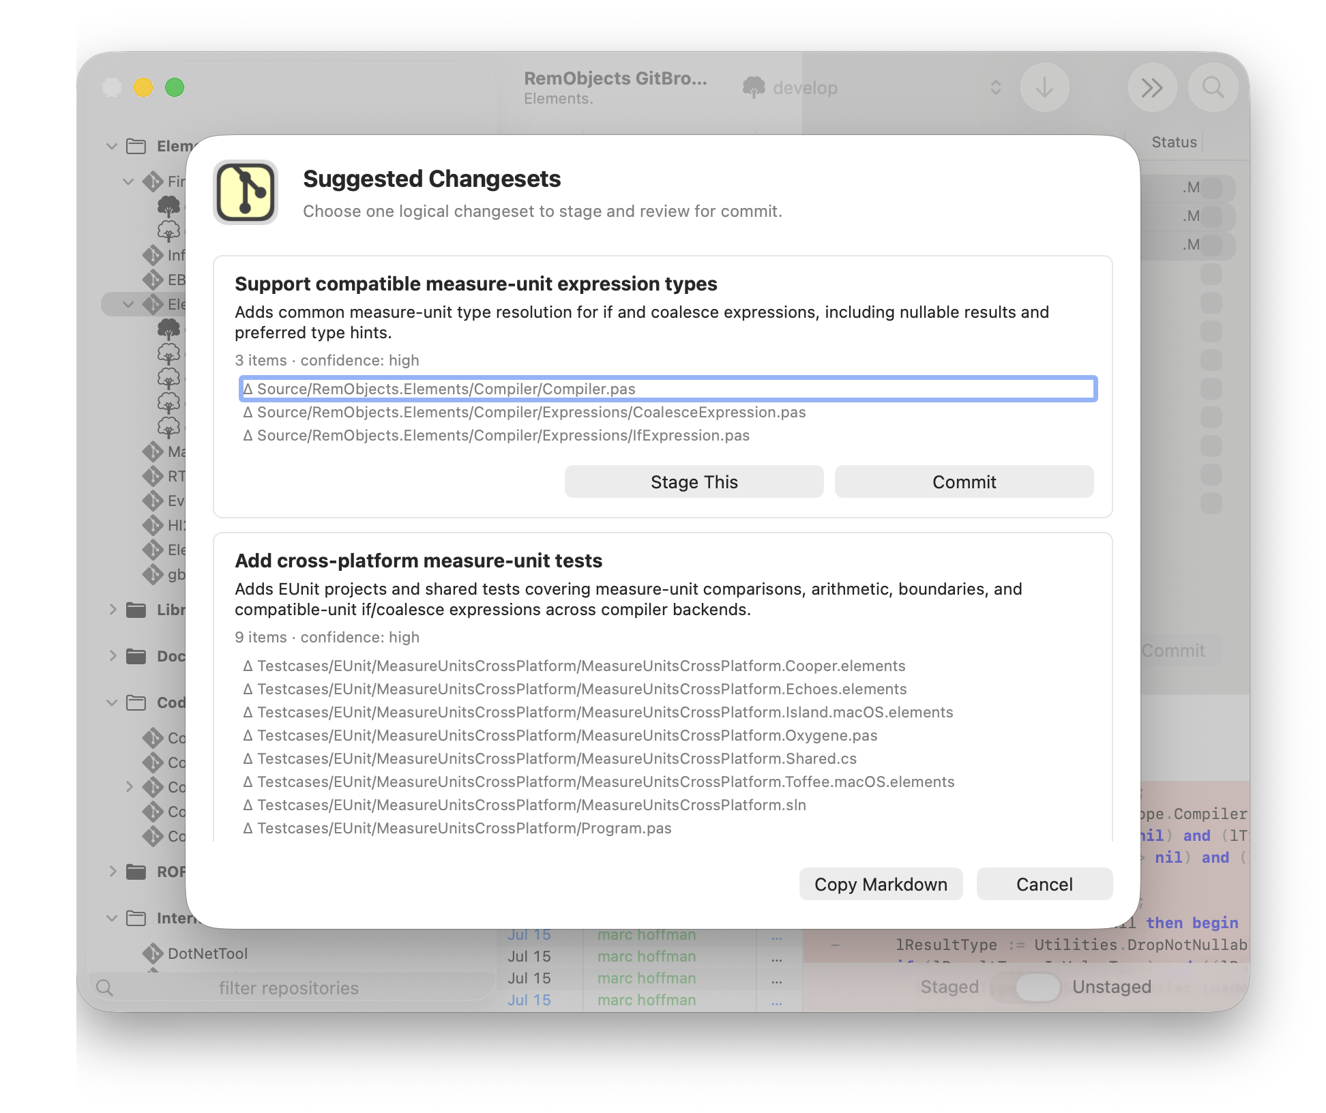This screenshot has width=1326, height=1113.
Task: Click the HI repository git icon
Action: point(153,525)
